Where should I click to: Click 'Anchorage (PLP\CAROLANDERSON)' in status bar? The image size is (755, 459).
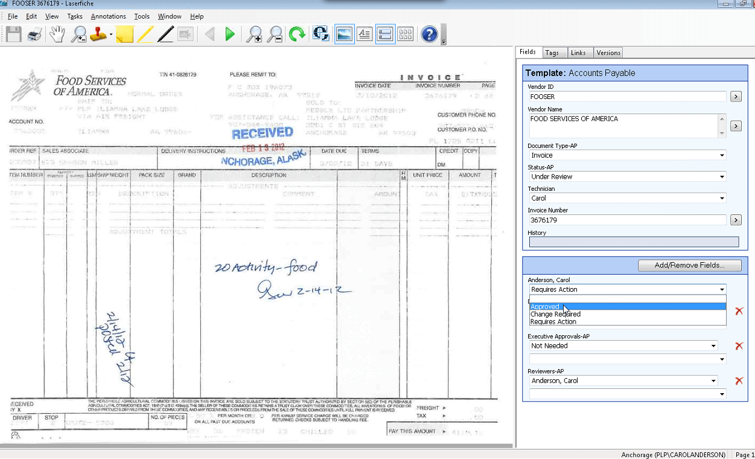(673, 455)
